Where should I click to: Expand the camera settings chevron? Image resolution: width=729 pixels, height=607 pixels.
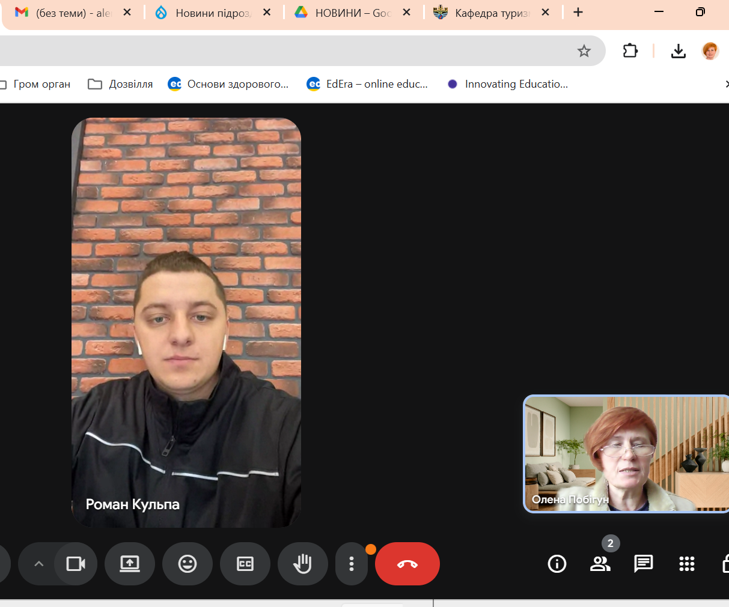(38, 564)
